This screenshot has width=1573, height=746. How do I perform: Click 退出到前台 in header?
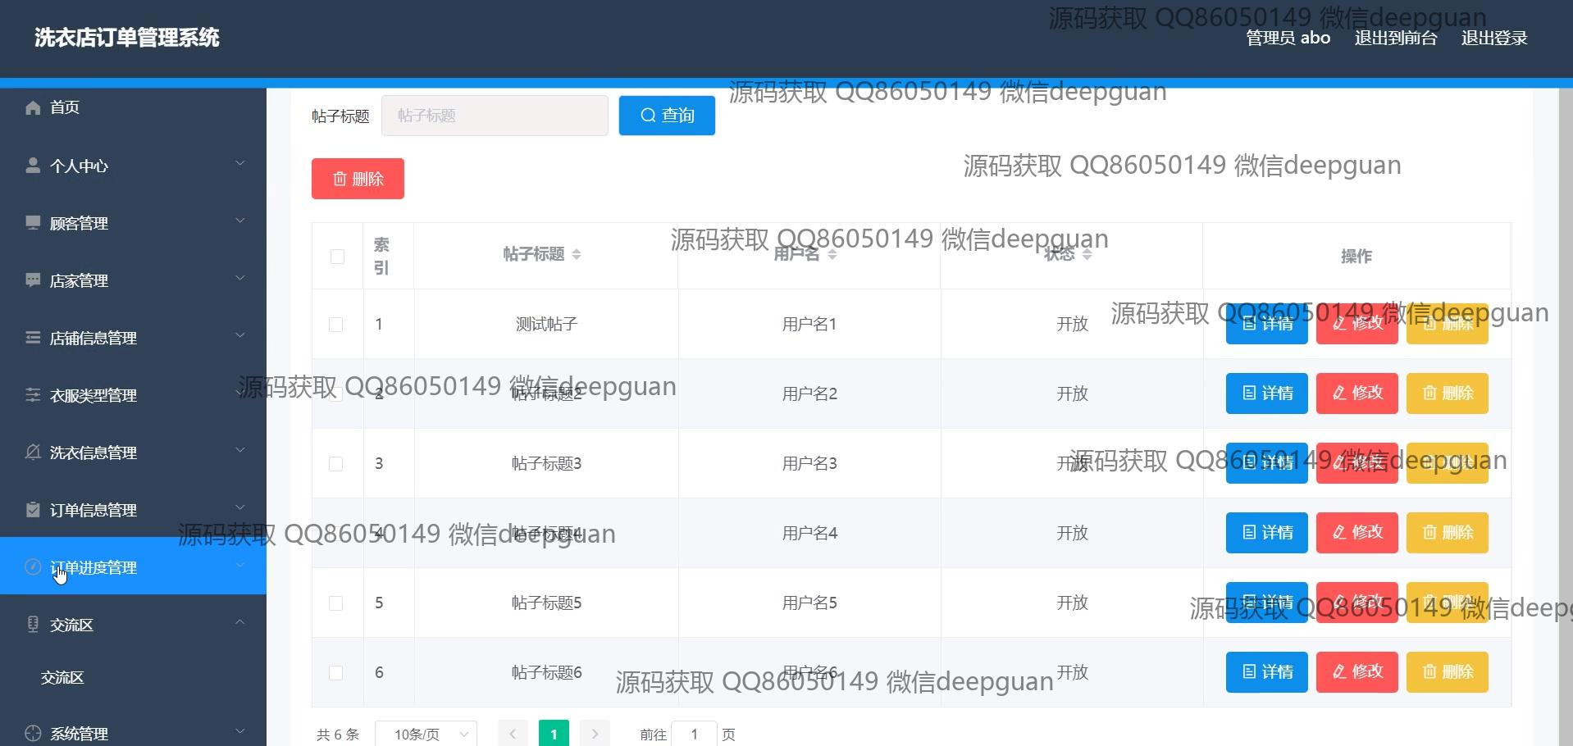point(1396,38)
